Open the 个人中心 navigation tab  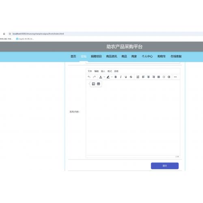[147, 56]
